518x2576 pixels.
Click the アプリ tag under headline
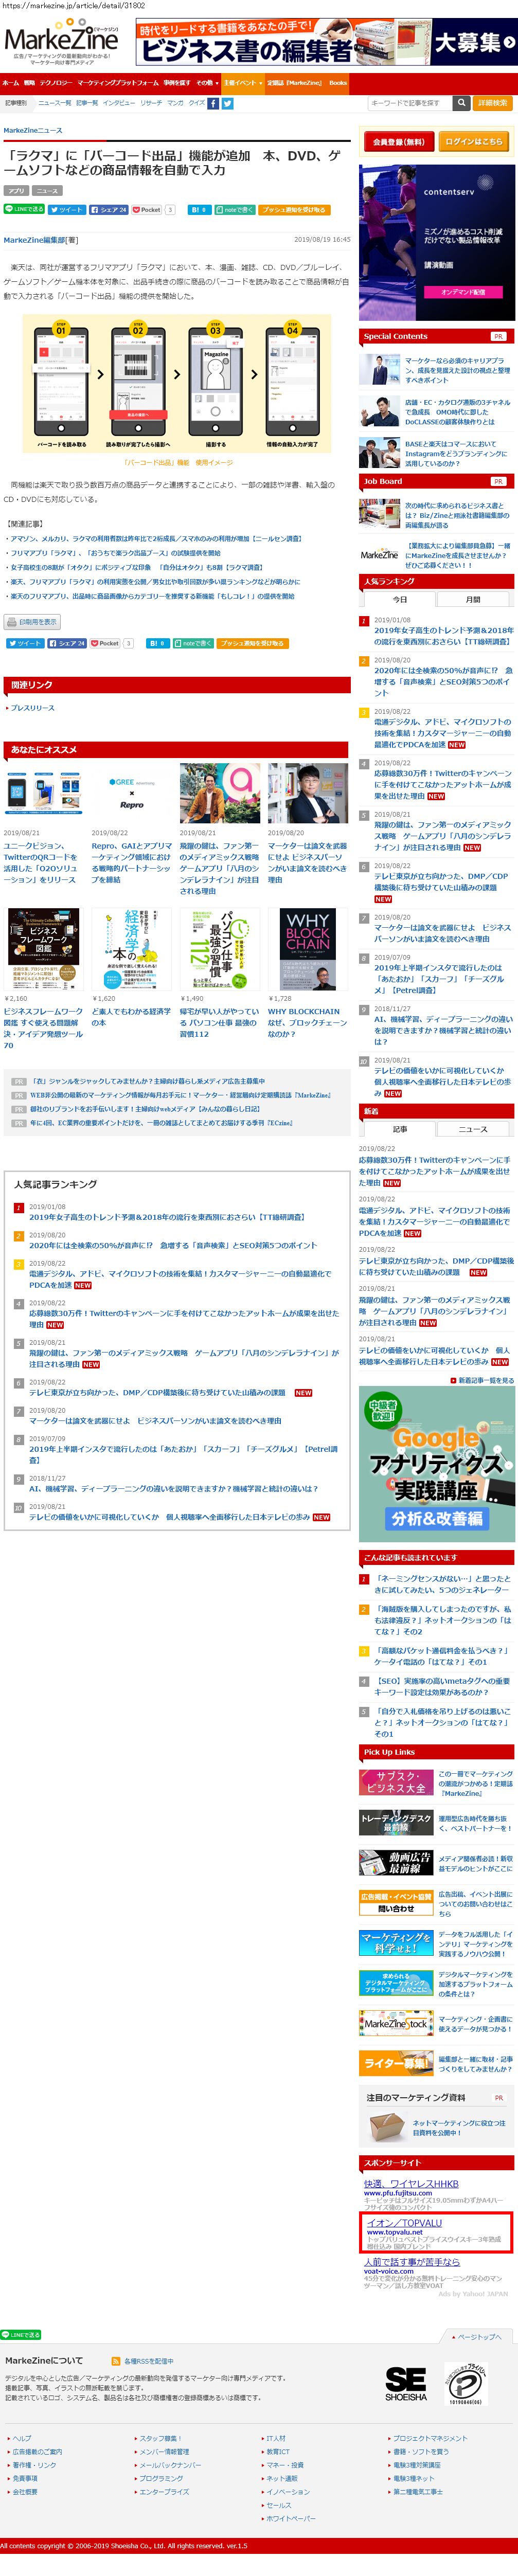coord(16,190)
